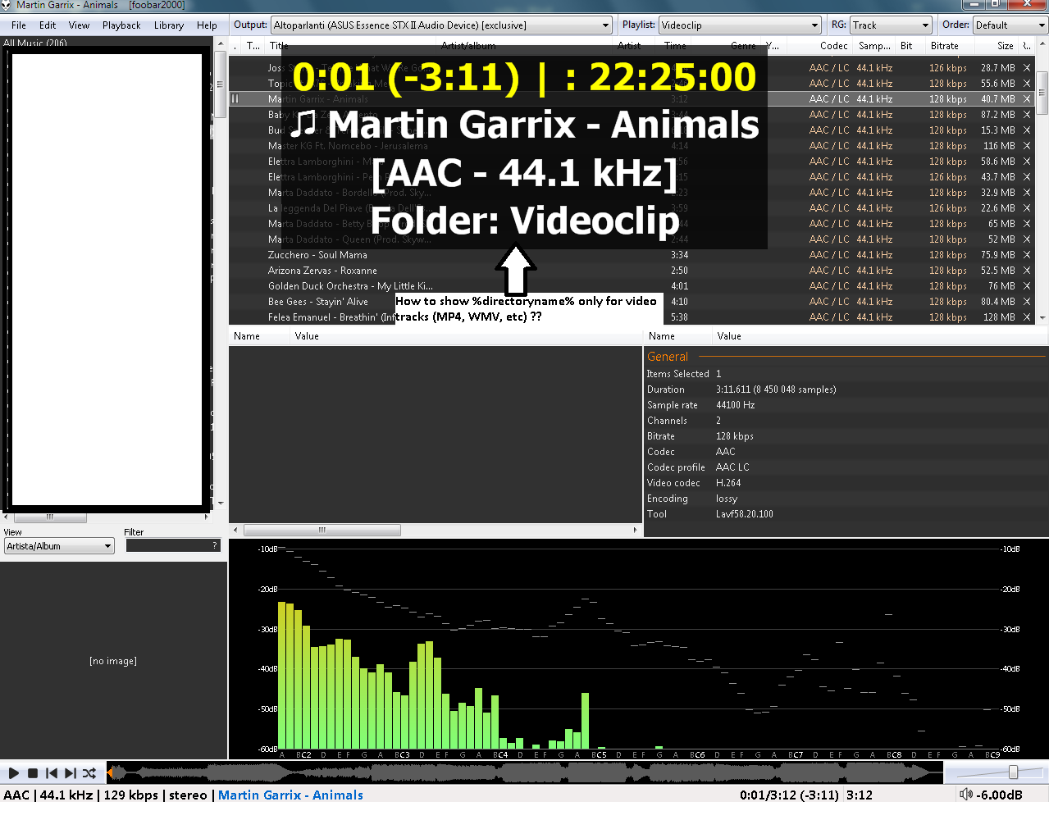Remove Golden Duck Orchestra track with its X icon

pos(1027,286)
